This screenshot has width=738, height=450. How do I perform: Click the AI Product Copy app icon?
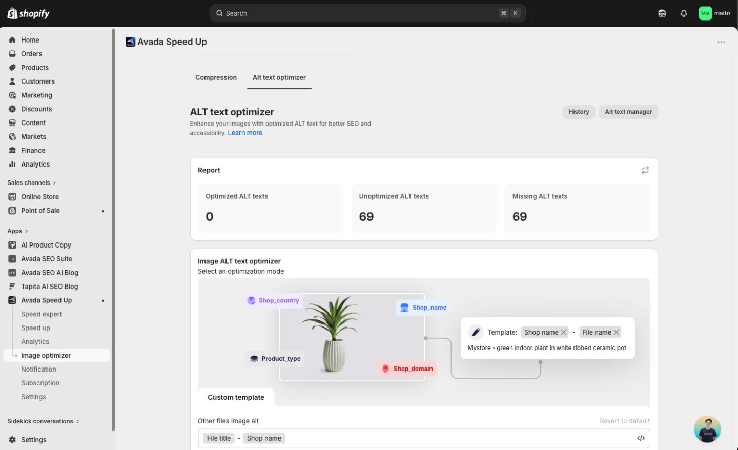coord(12,245)
